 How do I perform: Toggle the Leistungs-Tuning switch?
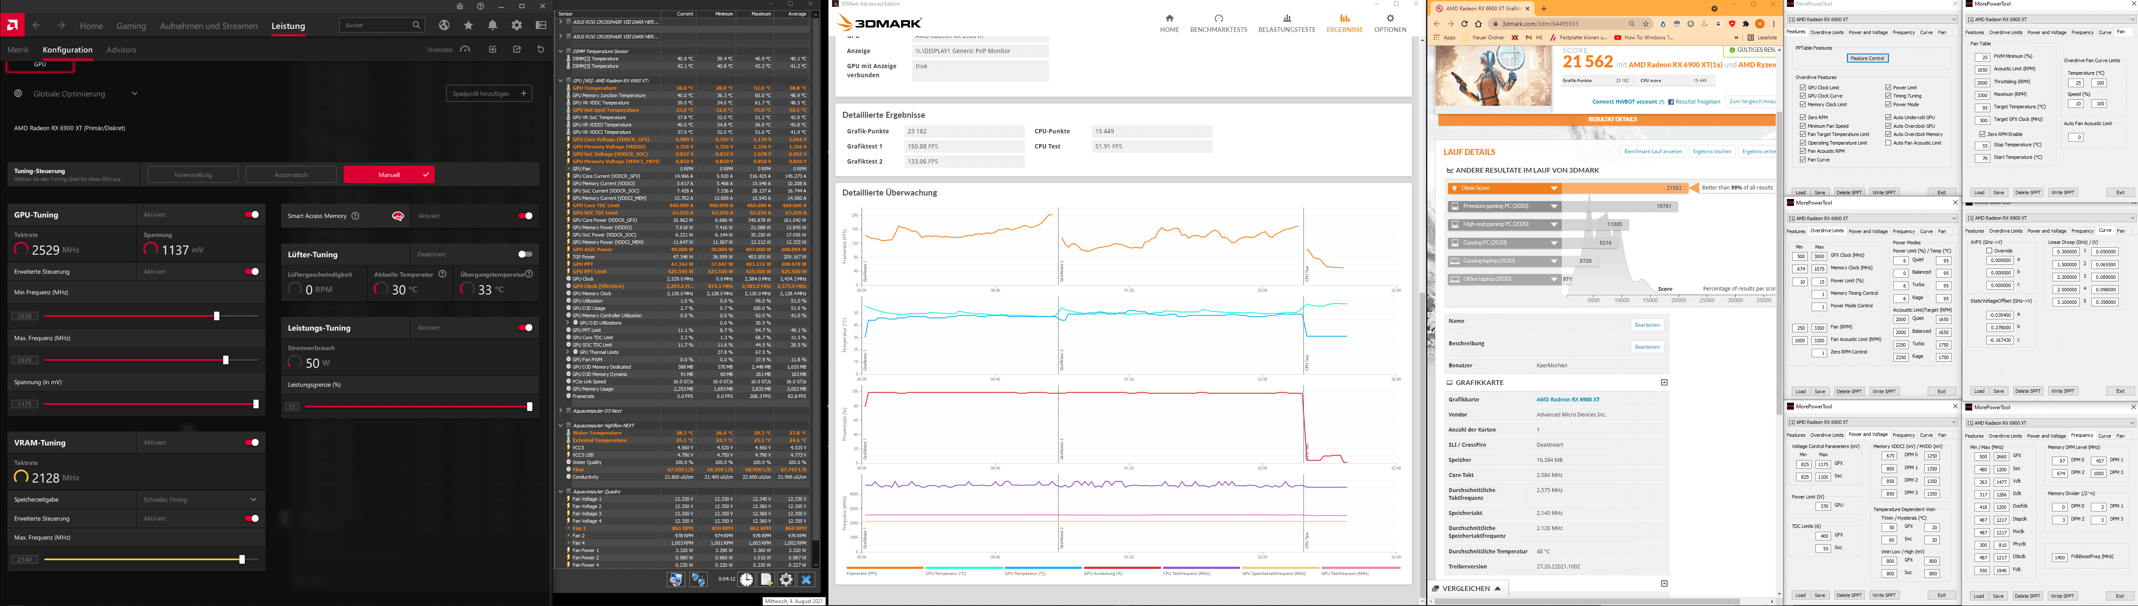(525, 328)
